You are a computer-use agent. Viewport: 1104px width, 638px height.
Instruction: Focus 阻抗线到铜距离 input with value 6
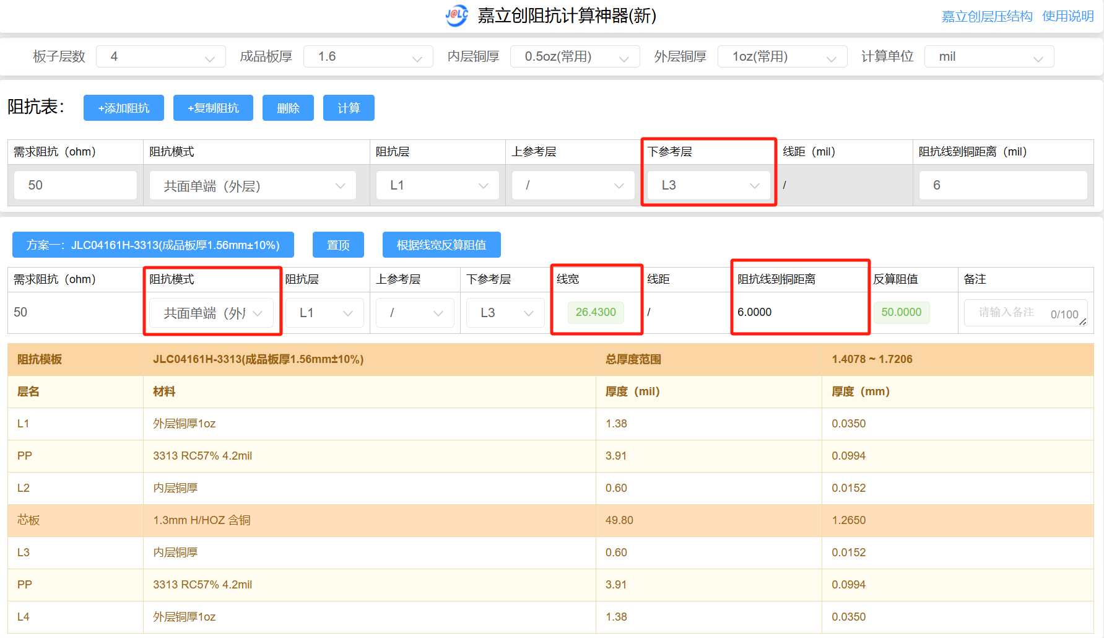(x=1003, y=185)
